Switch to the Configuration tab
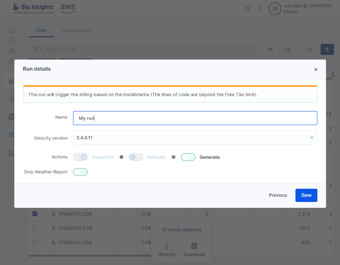Image resolution: width=340 pixels, height=265 pixels. (77, 30)
